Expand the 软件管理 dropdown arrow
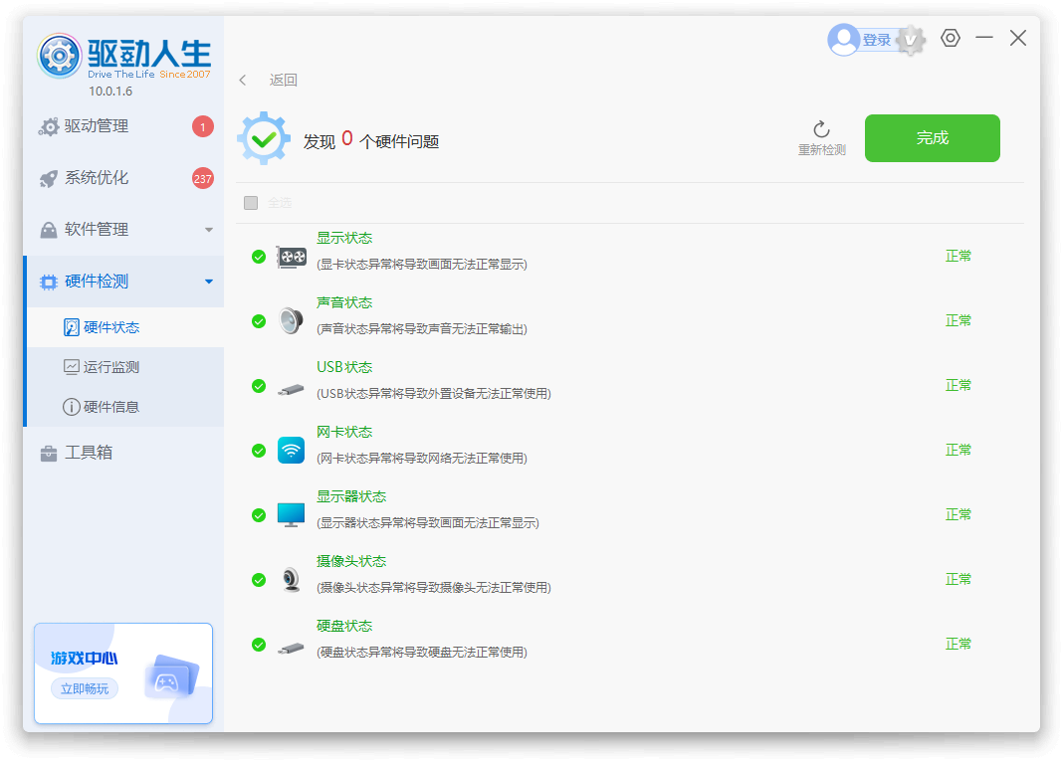The image size is (1063, 762). (209, 230)
